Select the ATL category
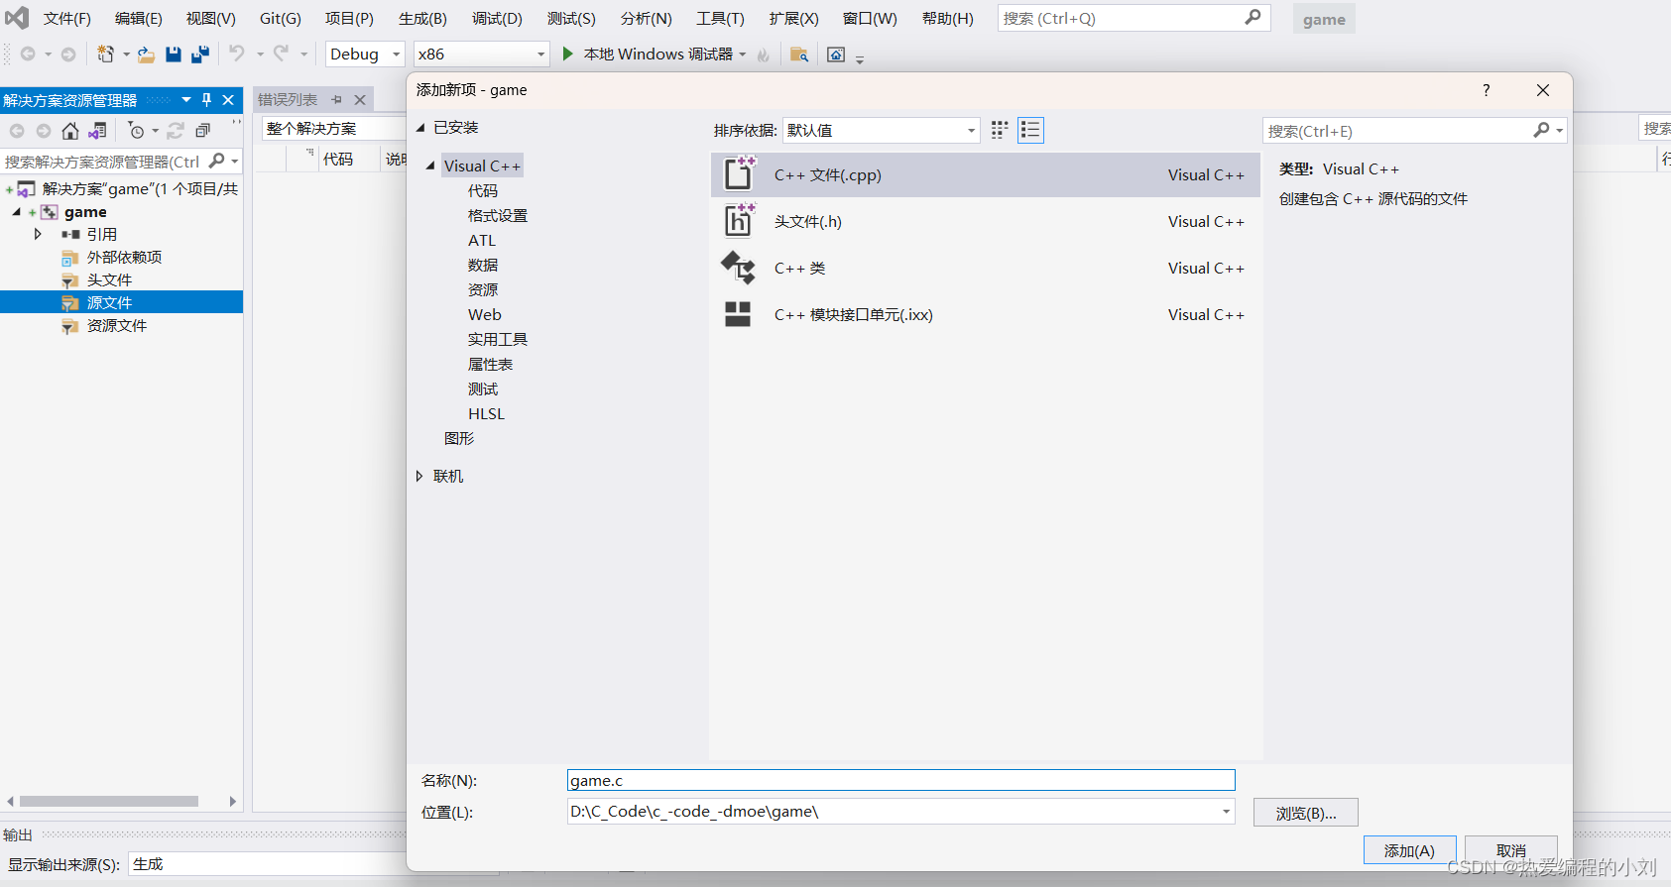This screenshot has width=1671, height=887. [482, 240]
